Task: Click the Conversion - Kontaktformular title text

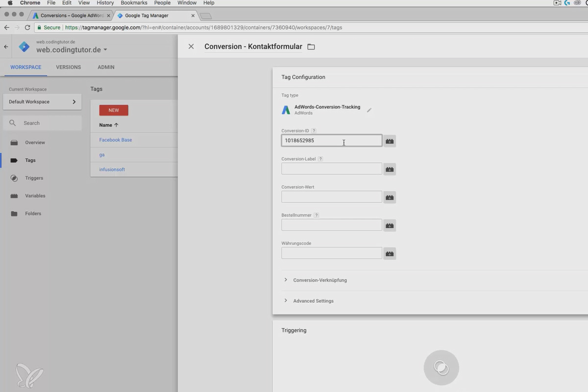Action: 253,47
